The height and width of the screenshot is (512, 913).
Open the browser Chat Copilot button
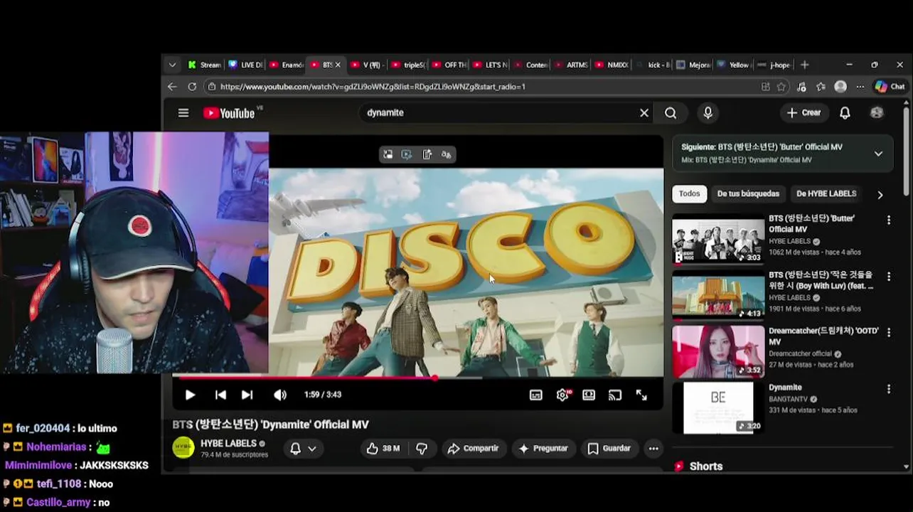pos(890,87)
